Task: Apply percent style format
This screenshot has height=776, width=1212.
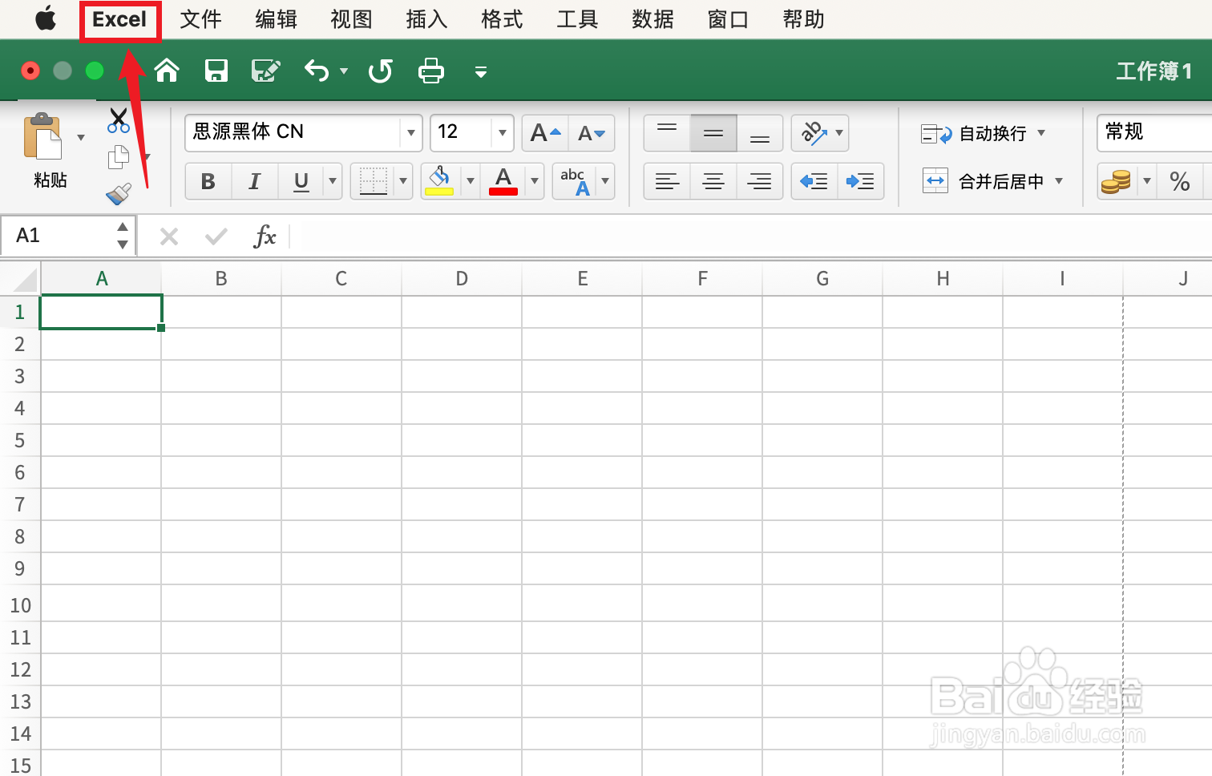Action: [1180, 181]
